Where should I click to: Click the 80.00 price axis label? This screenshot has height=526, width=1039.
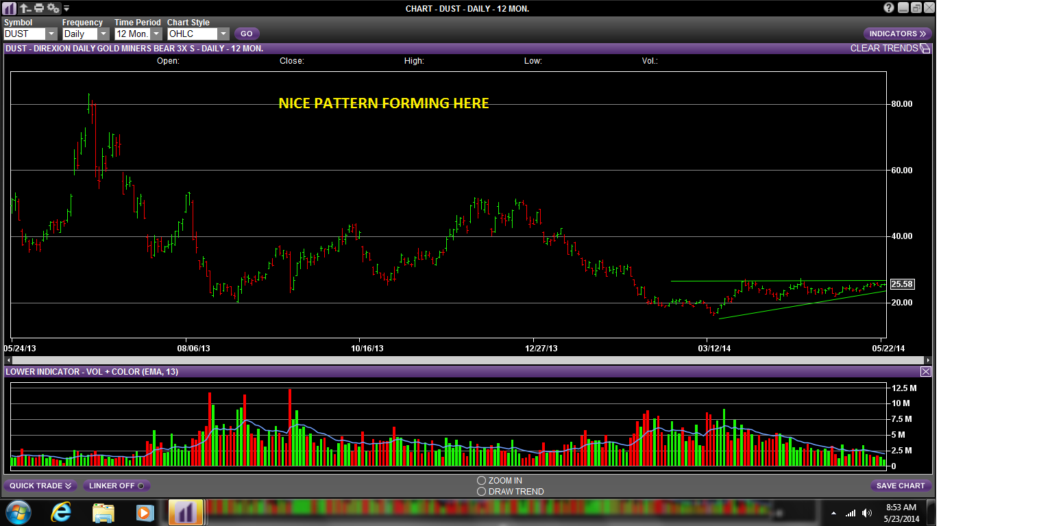point(901,104)
